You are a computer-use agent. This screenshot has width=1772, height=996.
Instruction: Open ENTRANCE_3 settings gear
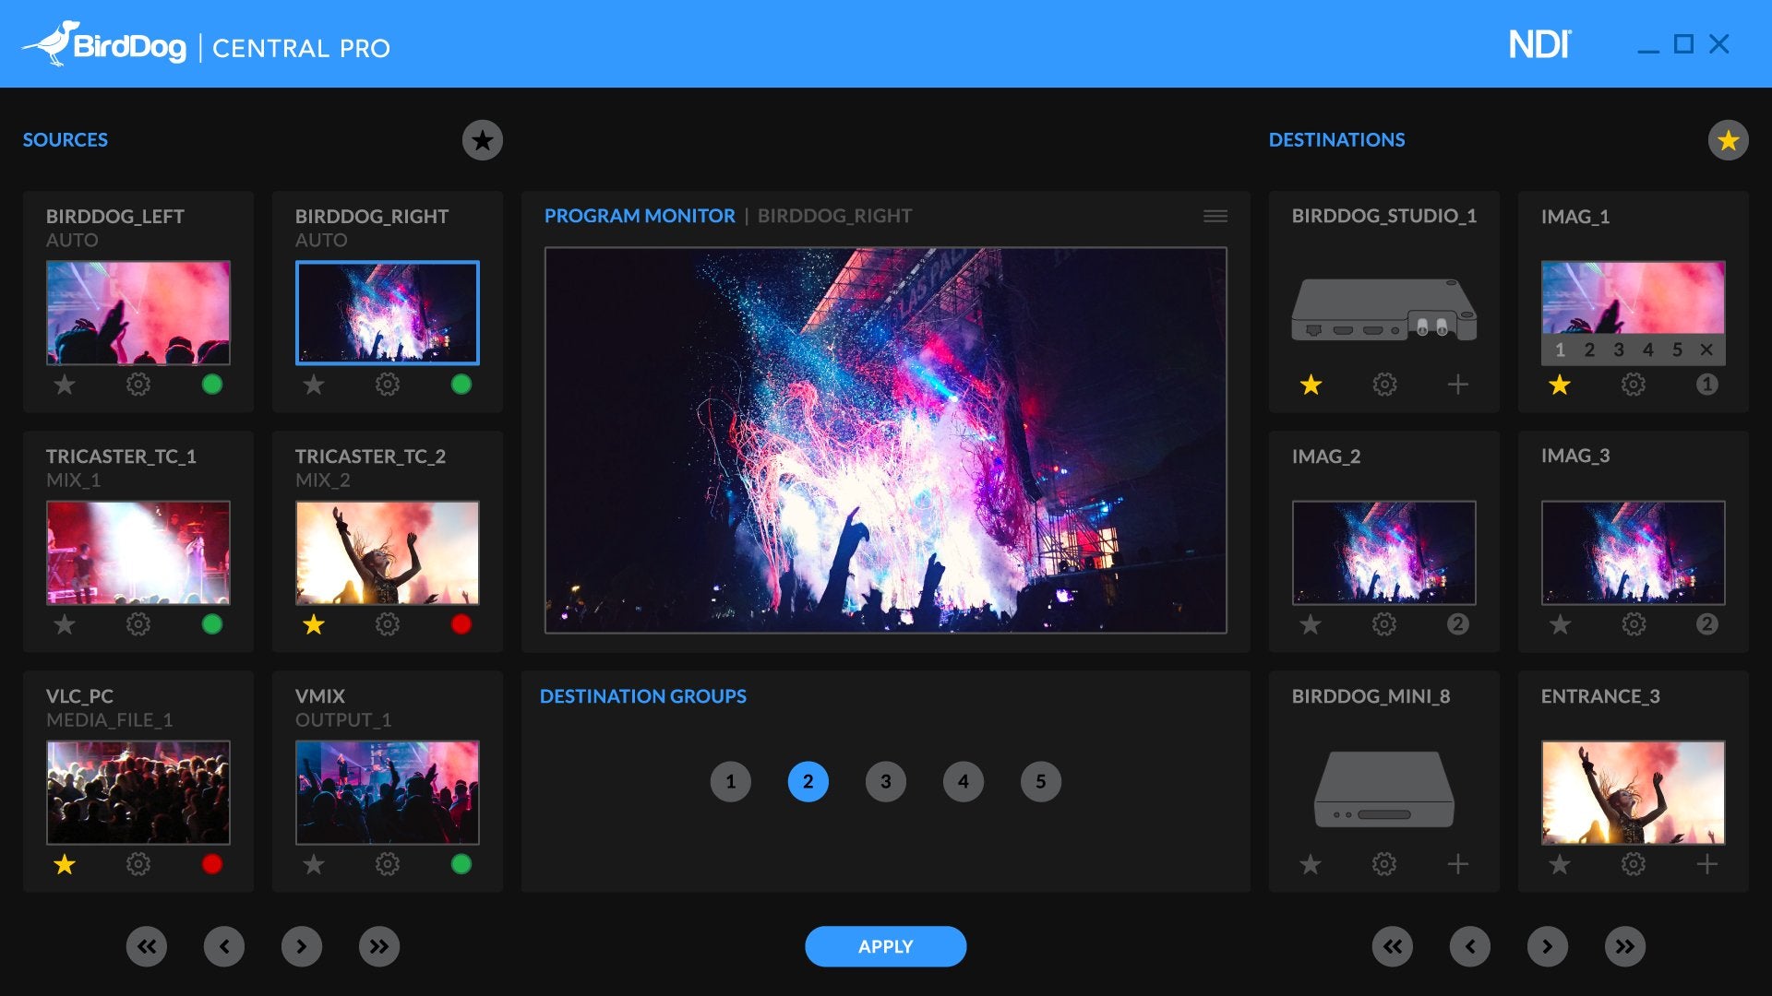point(1634,864)
